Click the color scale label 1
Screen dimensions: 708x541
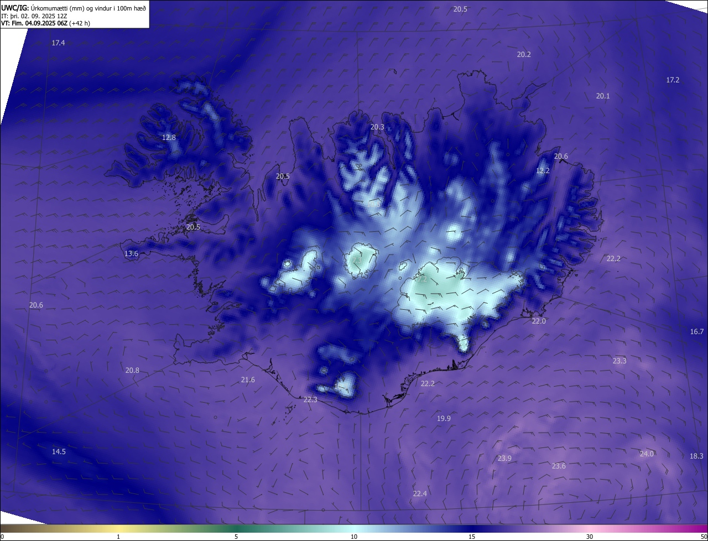pyautogui.click(x=118, y=537)
